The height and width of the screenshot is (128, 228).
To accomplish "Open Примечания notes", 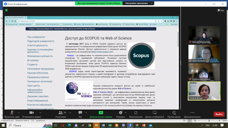I will pos(174,114).
